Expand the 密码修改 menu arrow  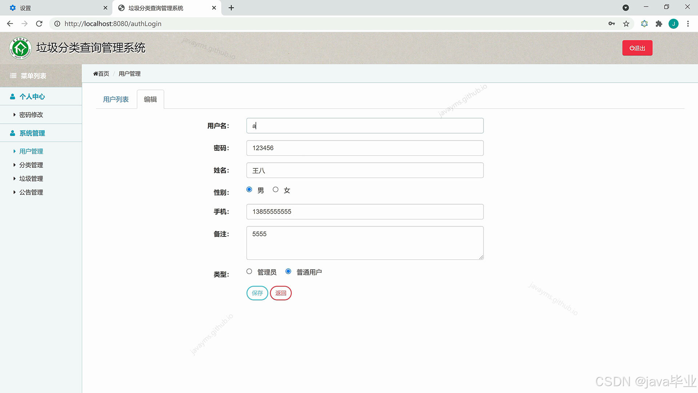pos(14,115)
